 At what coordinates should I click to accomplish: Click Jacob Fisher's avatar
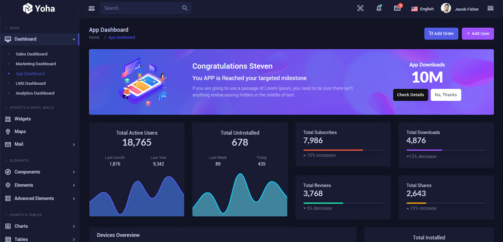[446, 8]
